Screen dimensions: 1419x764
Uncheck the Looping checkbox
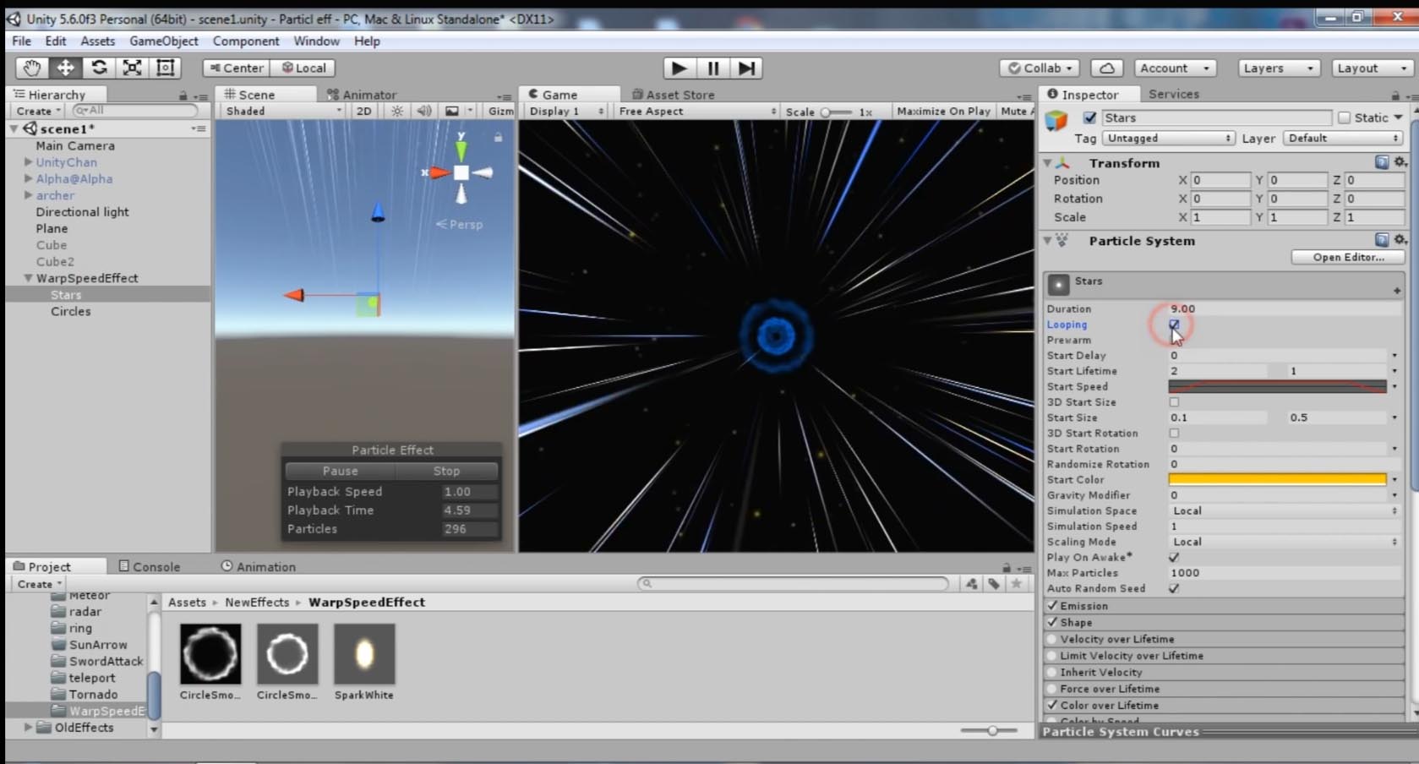click(1174, 325)
